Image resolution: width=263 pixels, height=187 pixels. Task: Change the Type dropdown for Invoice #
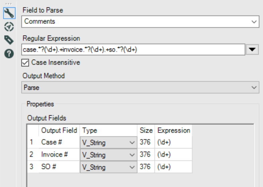tap(108, 155)
